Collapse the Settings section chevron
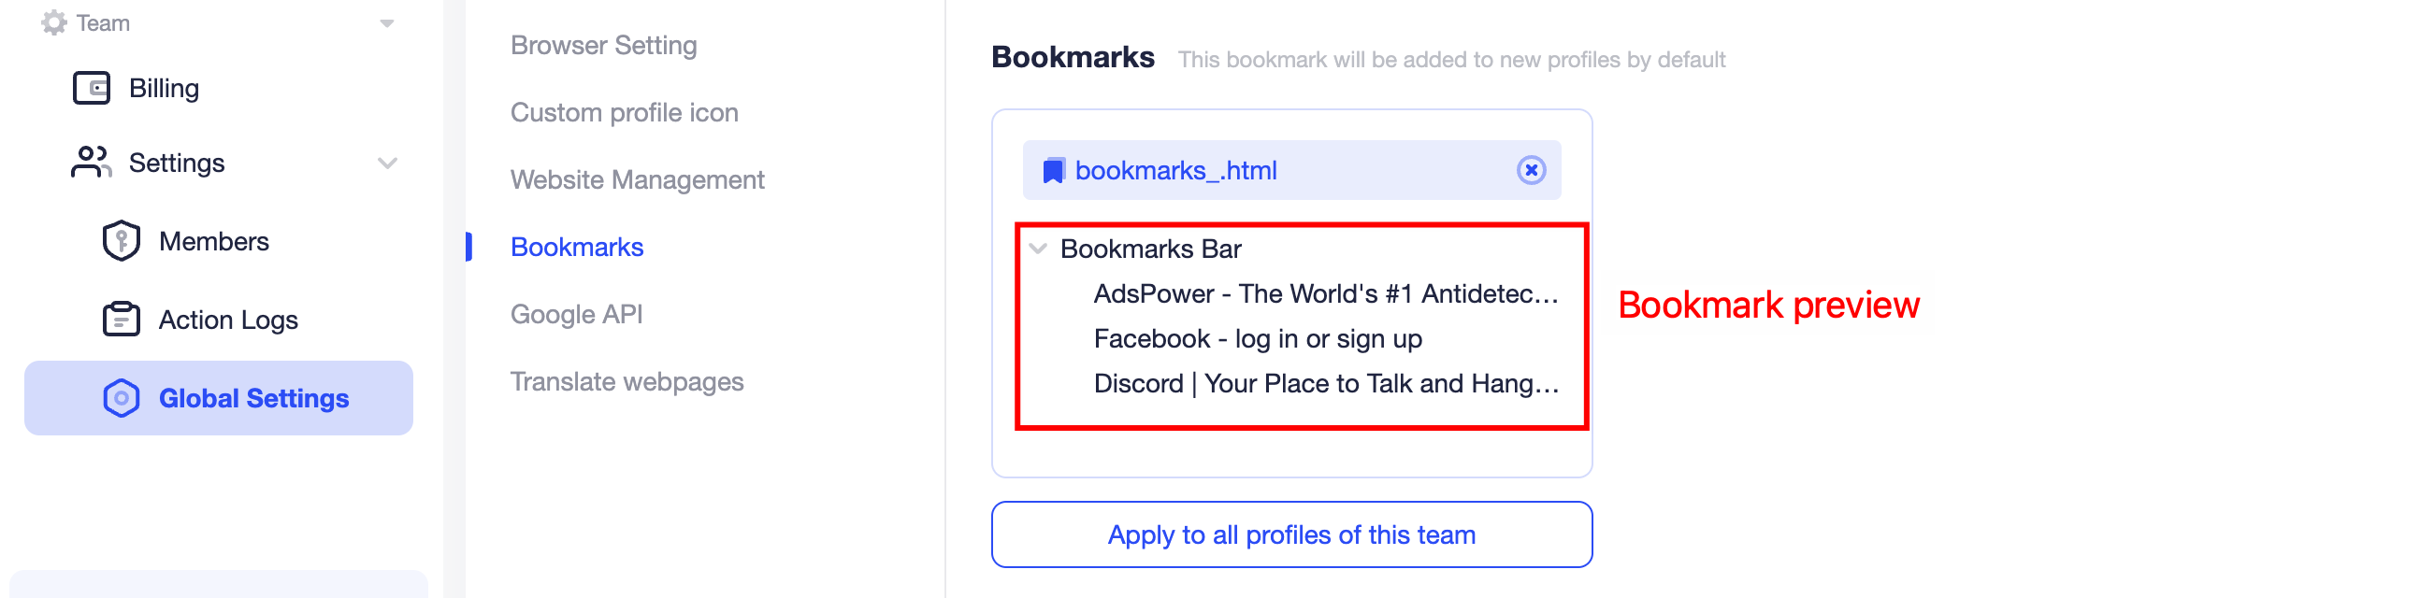2435x598 pixels. point(385,163)
